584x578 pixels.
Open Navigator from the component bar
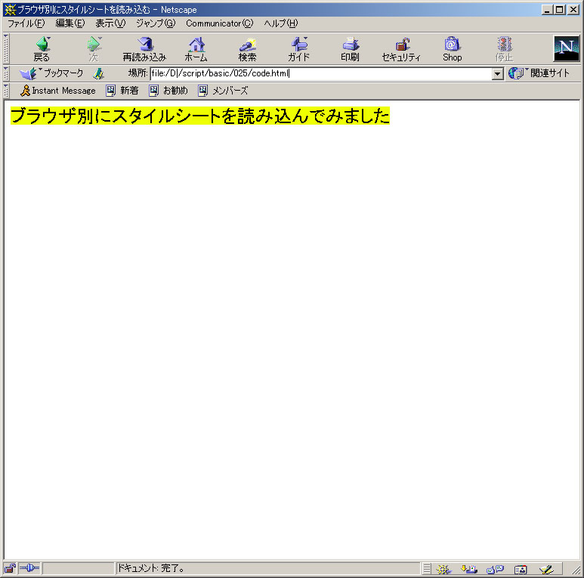[x=443, y=569]
